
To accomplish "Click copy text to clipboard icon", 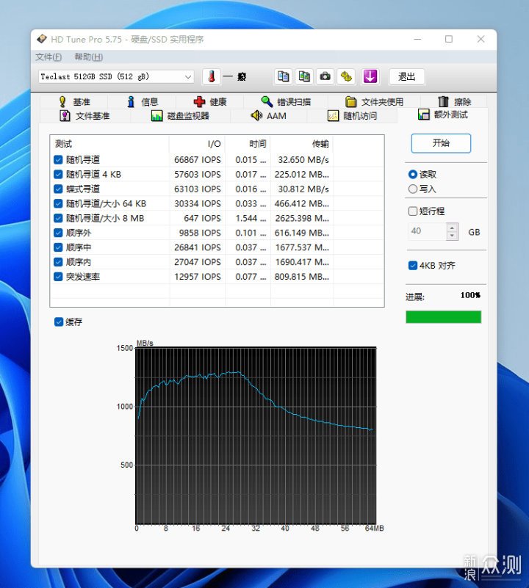I will coord(284,77).
